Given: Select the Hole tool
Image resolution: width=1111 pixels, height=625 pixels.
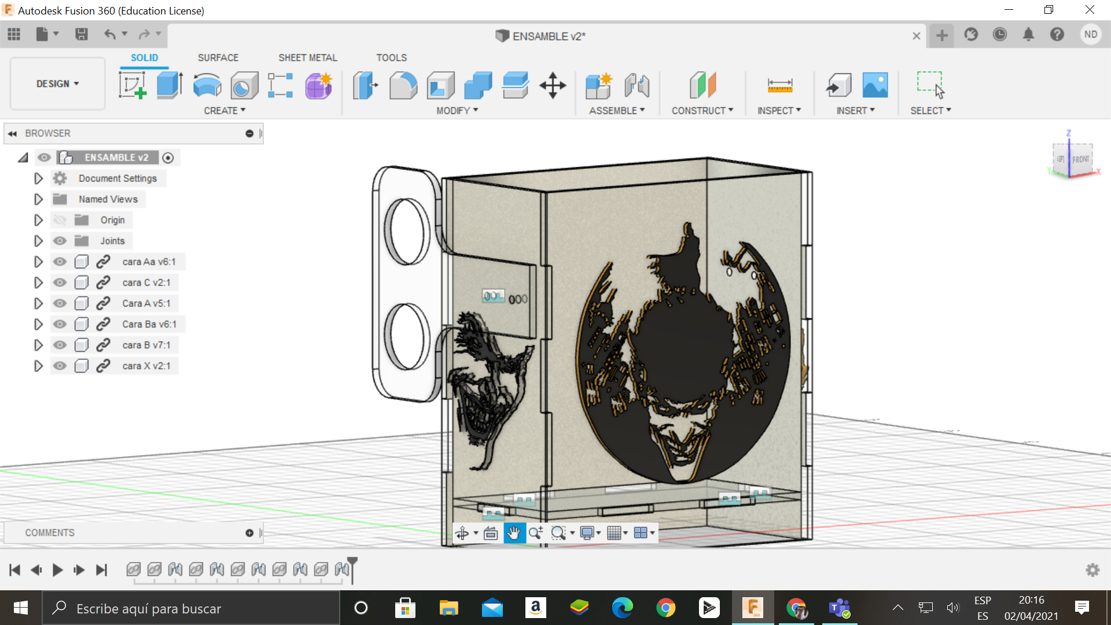Looking at the screenshot, I should pos(244,85).
